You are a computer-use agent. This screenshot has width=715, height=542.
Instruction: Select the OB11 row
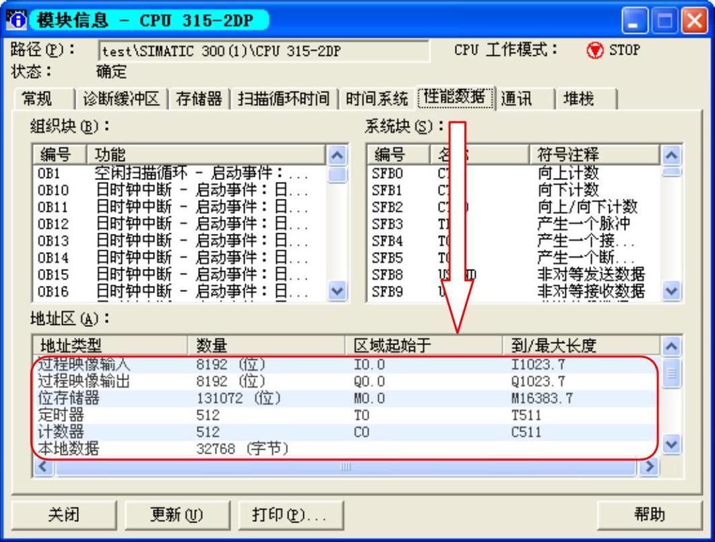point(180,207)
